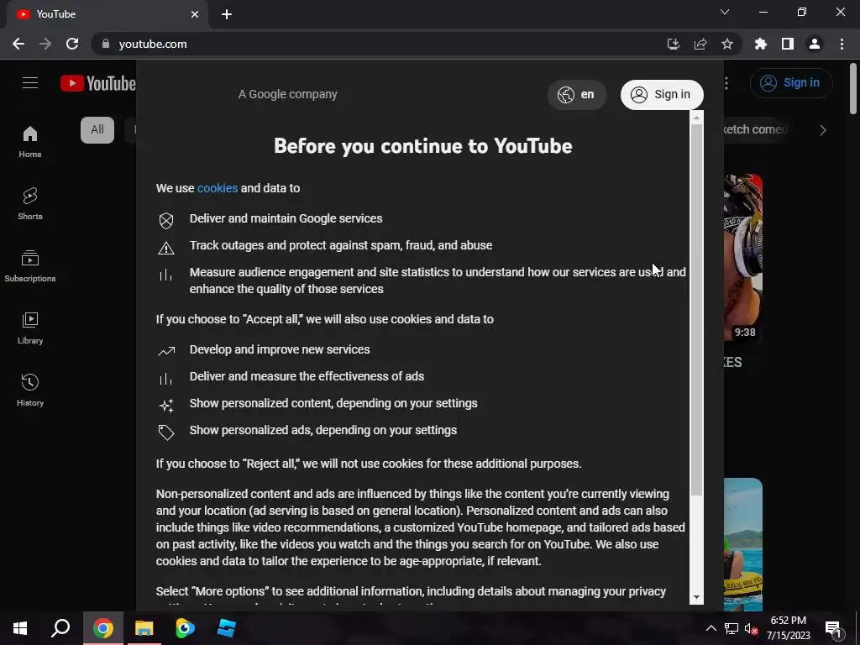Select the YouTube browser tab
860x645 pixels.
point(107,14)
